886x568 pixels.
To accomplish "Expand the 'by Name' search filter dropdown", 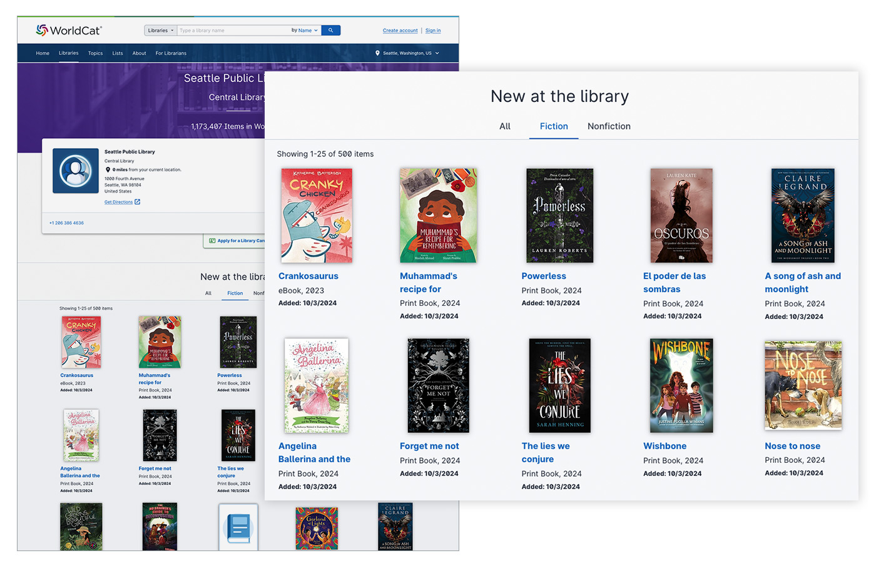I will [x=305, y=30].
